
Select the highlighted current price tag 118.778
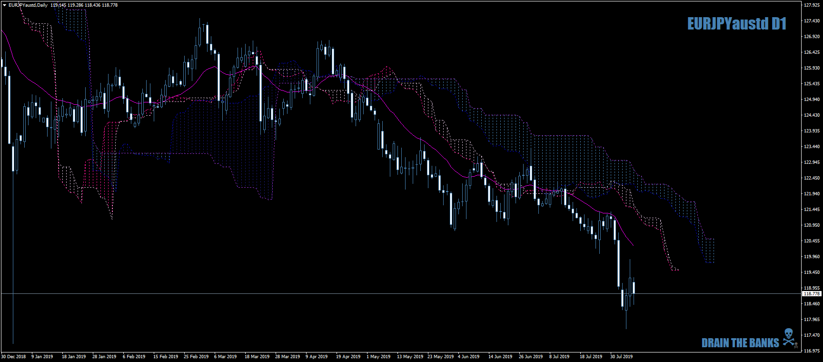tap(812, 294)
